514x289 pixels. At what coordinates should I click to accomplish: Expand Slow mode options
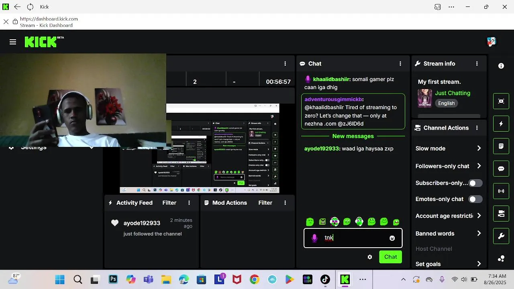pyautogui.click(x=479, y=148)
